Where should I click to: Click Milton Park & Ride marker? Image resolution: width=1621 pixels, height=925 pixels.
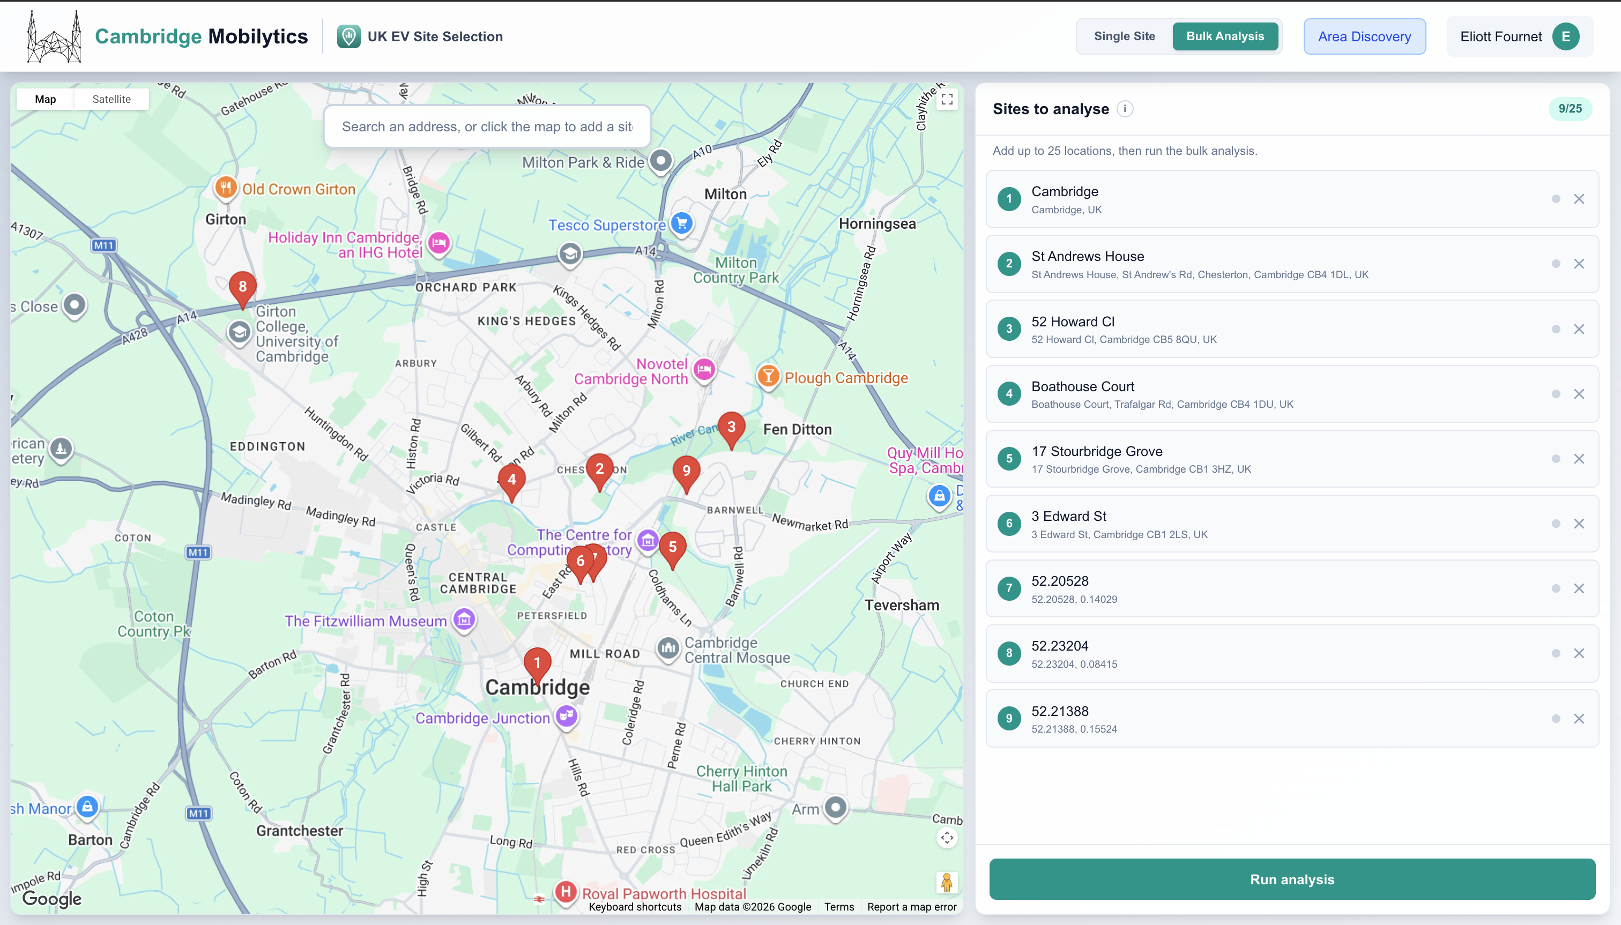pos(661,161)
